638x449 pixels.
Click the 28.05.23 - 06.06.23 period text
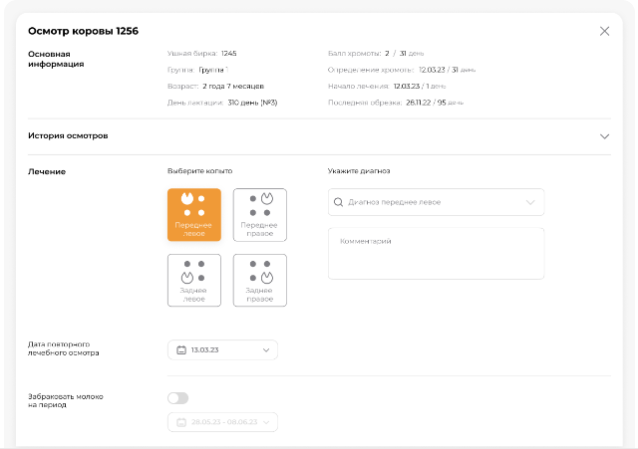tap(223, 422)
